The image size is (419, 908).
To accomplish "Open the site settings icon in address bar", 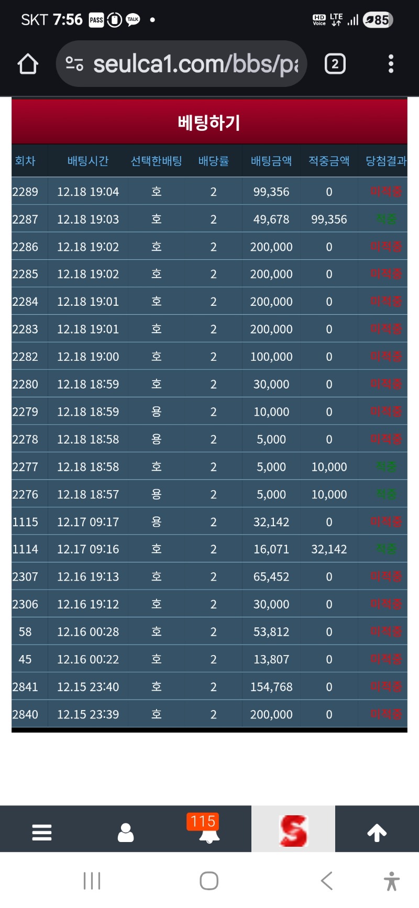I will pyautogui.click(x=74, y=64).
